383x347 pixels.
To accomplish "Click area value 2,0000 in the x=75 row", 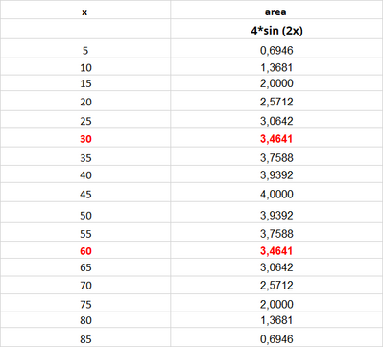I will click(x=276, y=303).
